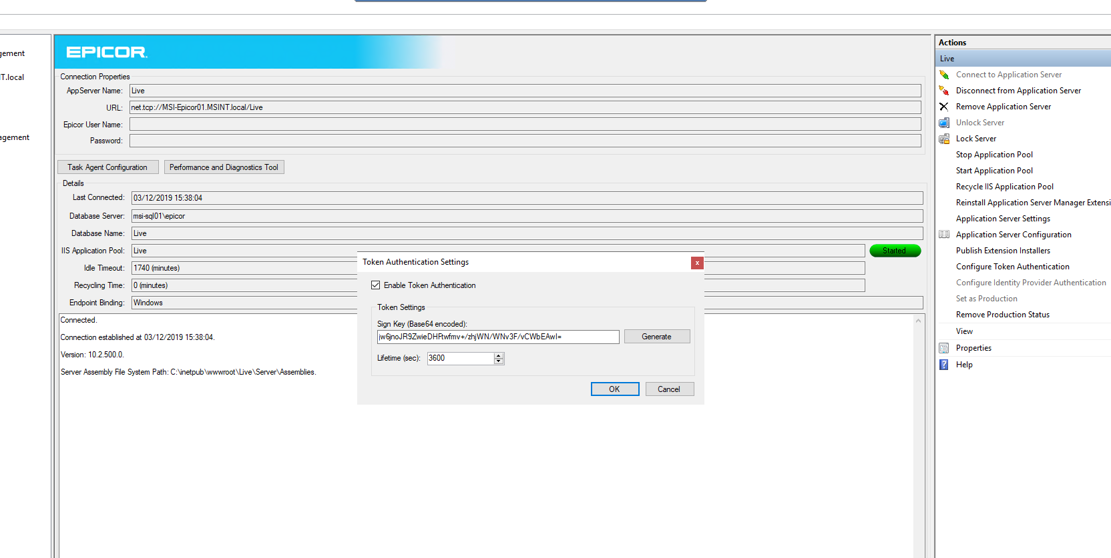
Task: Increase the Lifetime seconds value
Action: (x=499, y=355)
